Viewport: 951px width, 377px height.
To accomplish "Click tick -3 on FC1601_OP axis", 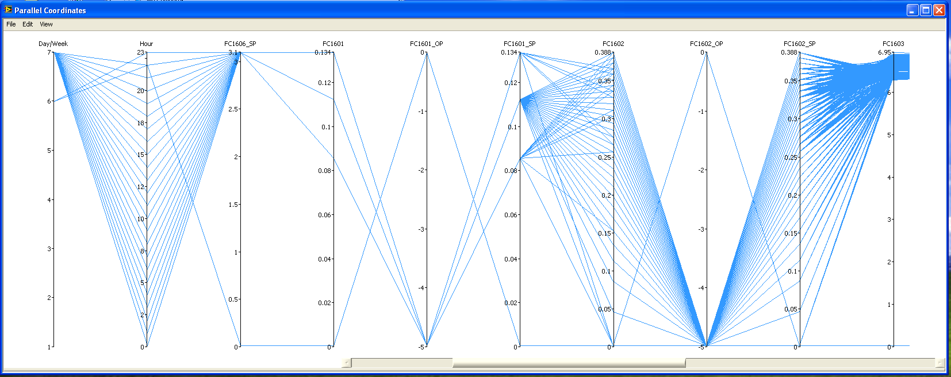I will 421,229.
